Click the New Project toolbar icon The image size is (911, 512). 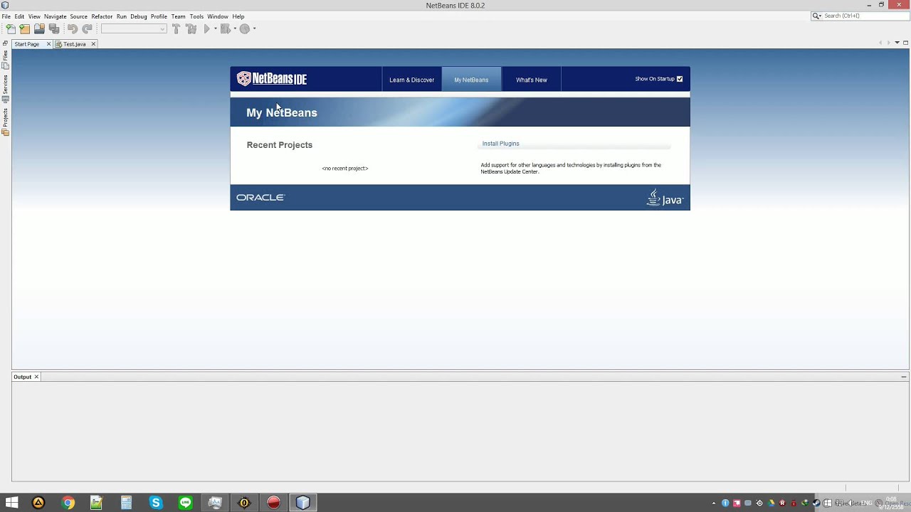pyautogui.click(x=25, y=29)
